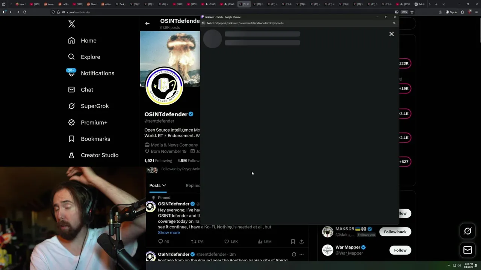Switch to the 'Talkub' browser tab
481x270 pixels.
point(419,4)
